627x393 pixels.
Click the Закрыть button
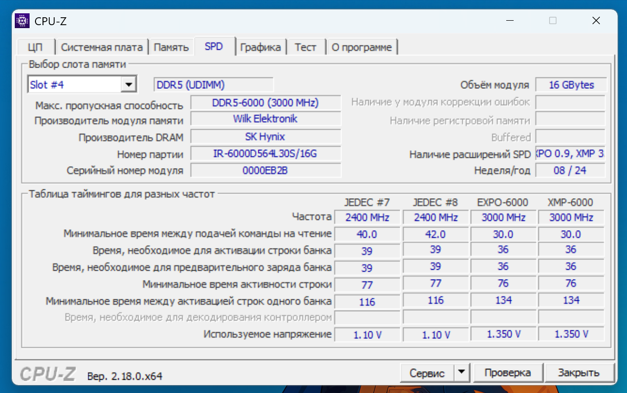(x=579, y=373)
